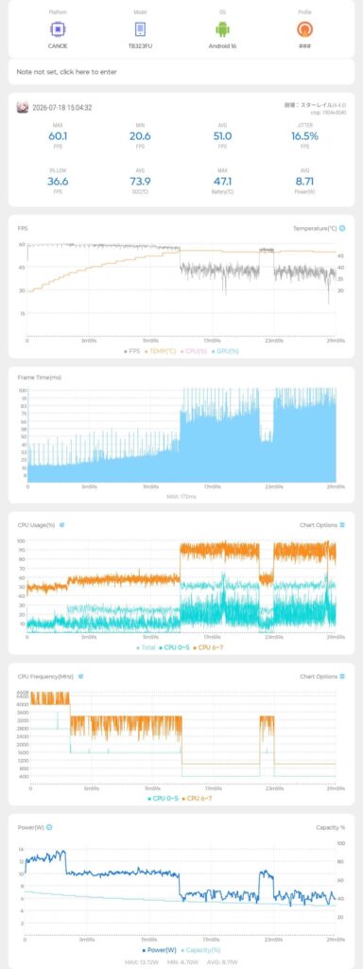Toggle the GPU(%) series in FPS chart legend
Viewport: 363px width, 969px height.
point(224,351)
